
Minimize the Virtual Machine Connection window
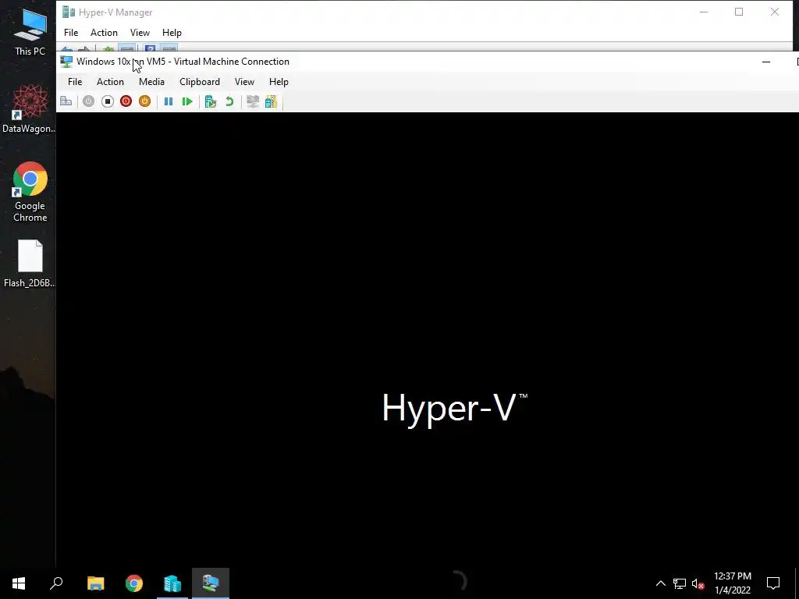click(766, 62)
